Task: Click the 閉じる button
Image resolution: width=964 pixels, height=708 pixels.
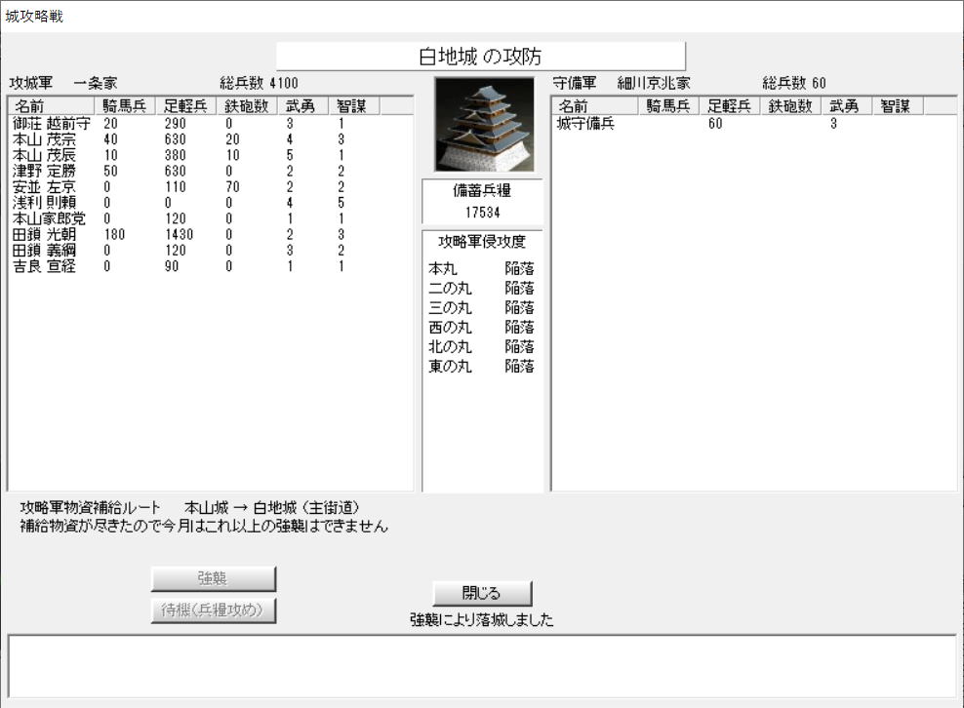Action: pyautogui.click(x=482, y=593)
